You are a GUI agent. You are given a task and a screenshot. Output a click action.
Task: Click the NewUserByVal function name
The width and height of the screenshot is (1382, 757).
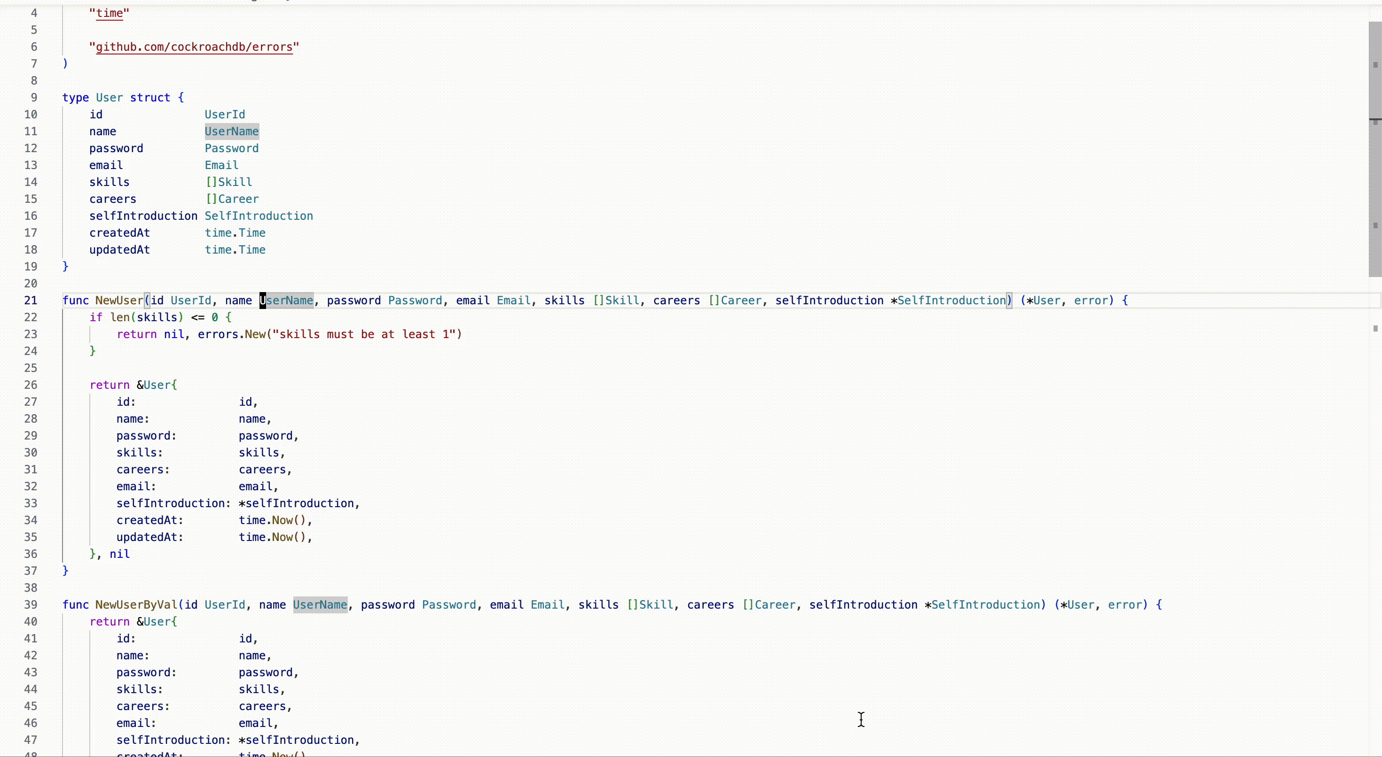136,605
